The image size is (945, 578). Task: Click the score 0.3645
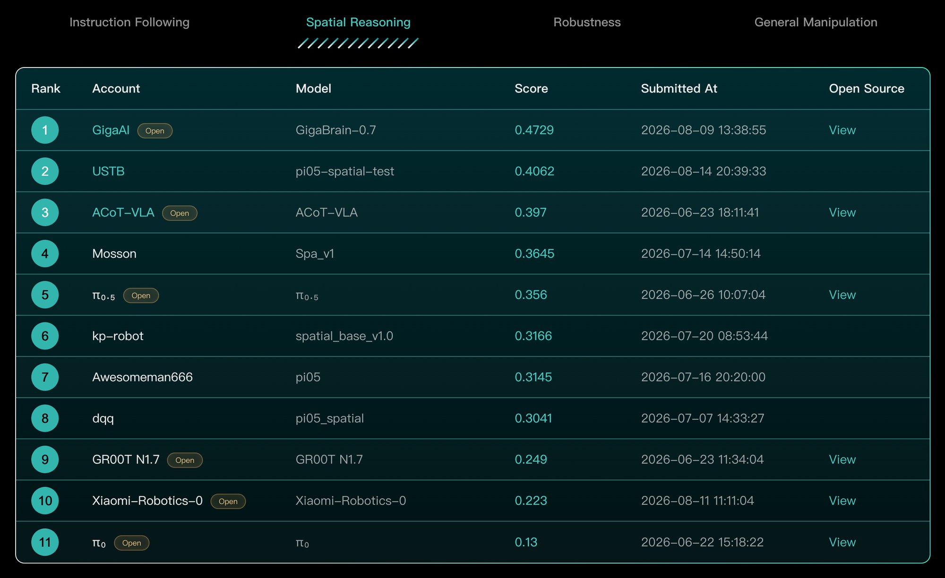(x=534, y=254)
